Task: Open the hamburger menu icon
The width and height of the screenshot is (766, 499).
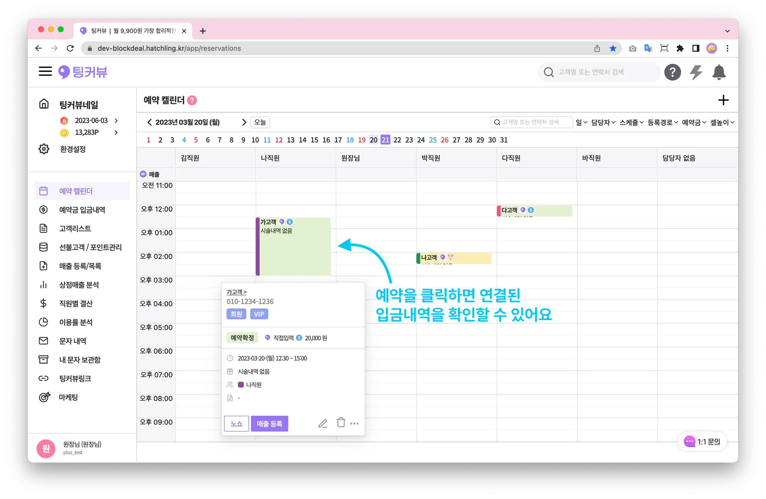Action: tap(45, 71)
